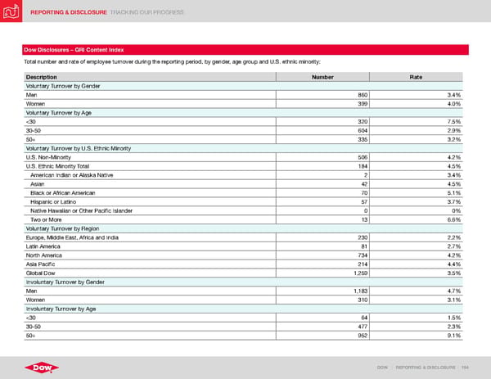Click the Voluntary Turnover by Region section row

tap(243, 228)
